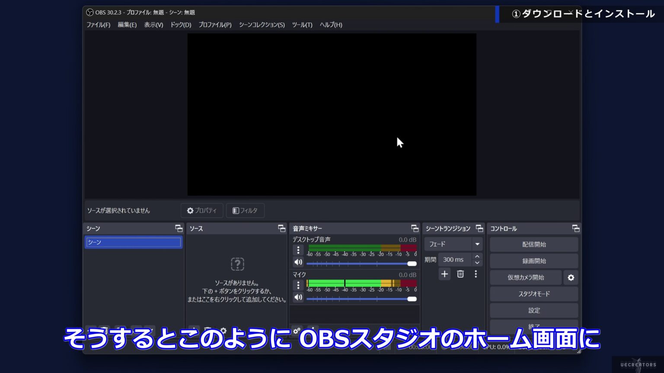Decrease transition duration with down arrow

point(477,262)
